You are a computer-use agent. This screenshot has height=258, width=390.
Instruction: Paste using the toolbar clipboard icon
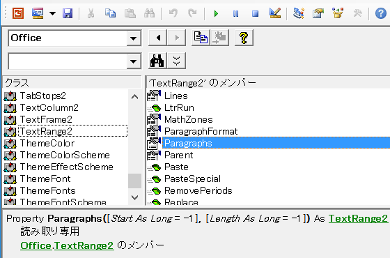pyautogui.click(x=130, y=13)
